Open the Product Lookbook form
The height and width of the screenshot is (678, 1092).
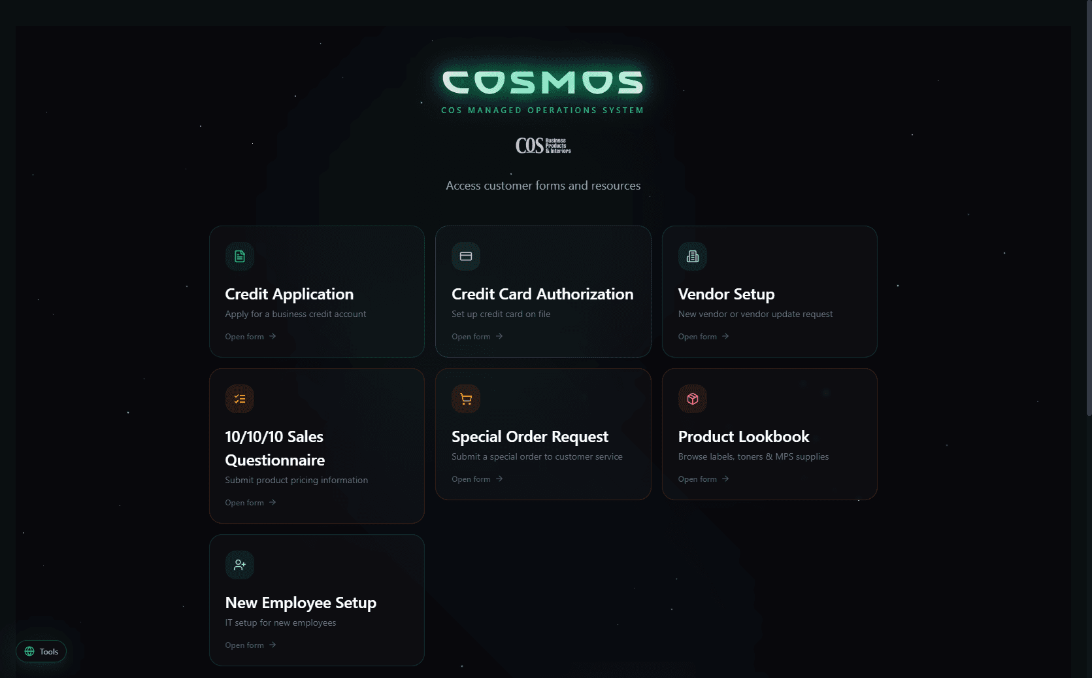click(696, 479)
